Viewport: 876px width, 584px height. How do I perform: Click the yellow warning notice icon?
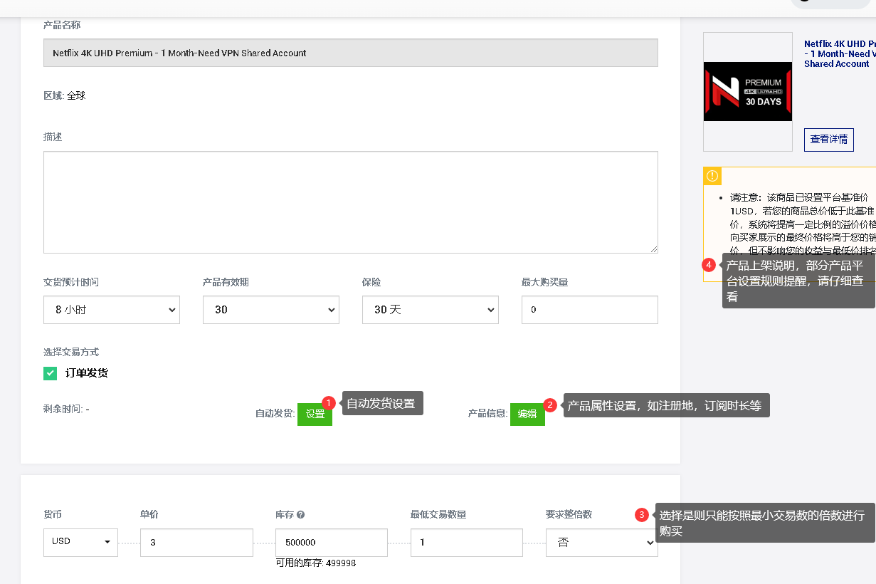point(712,176)
